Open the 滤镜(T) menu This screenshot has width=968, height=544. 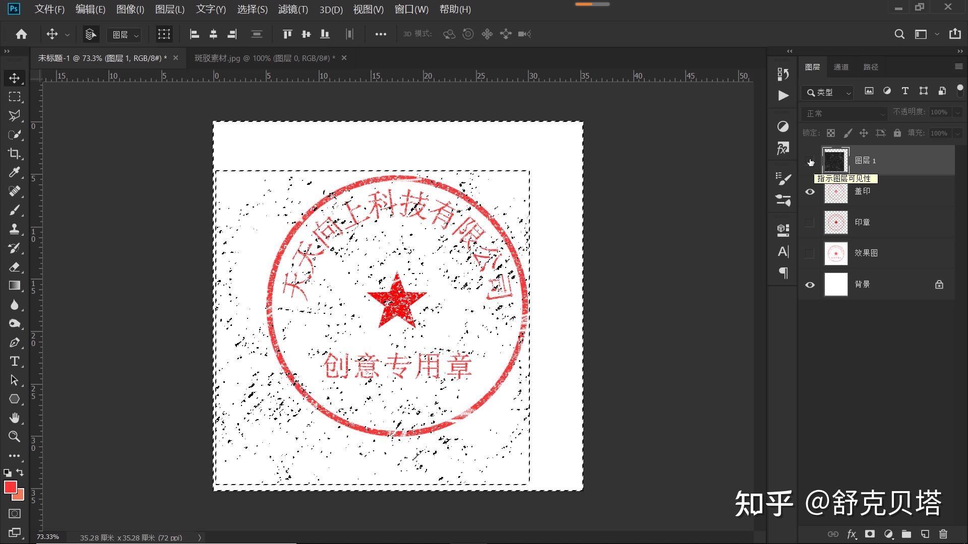(293, 9)
